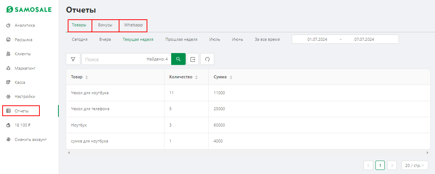435x174 pixels.
Task: Select the Июнь period filter
Action: click(x=237, y=39)
